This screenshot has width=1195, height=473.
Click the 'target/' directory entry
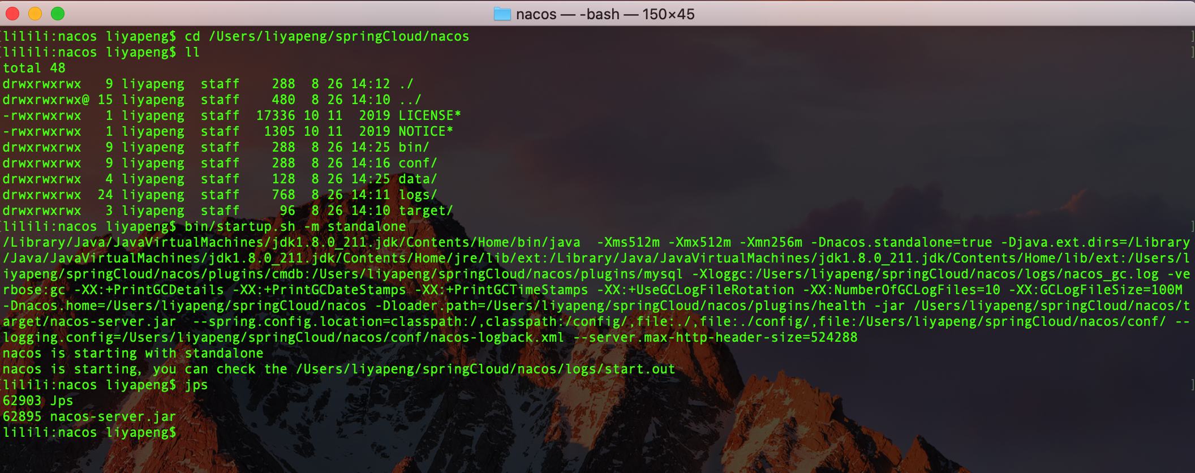tap(426, 210)
